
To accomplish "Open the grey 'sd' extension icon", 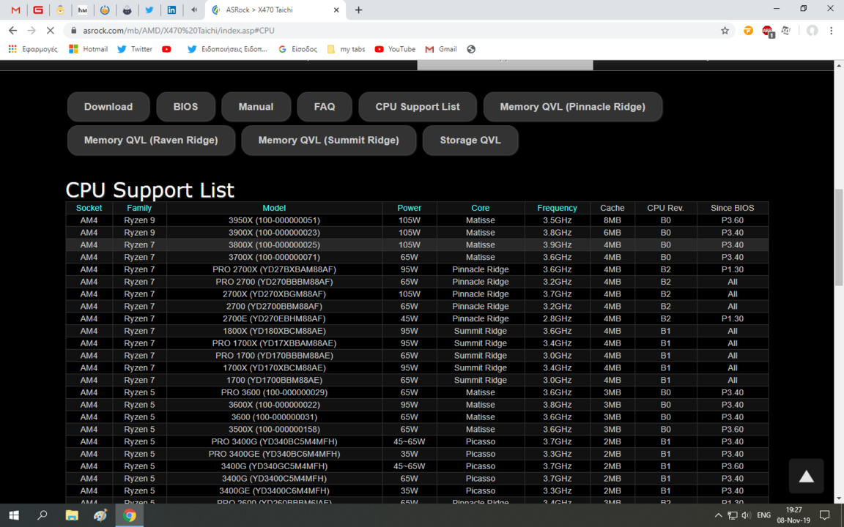I will [786, 31].
